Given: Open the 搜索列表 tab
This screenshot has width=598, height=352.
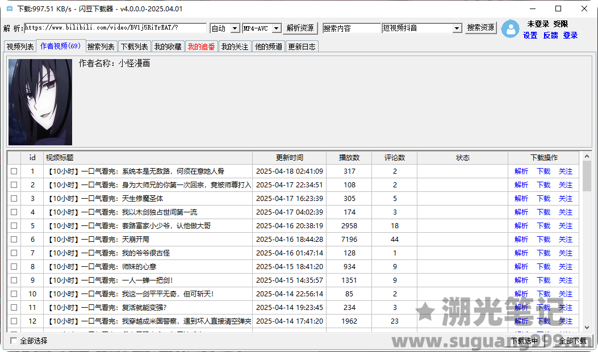Looking at the screenshot, I should click(x=101, y=47).
